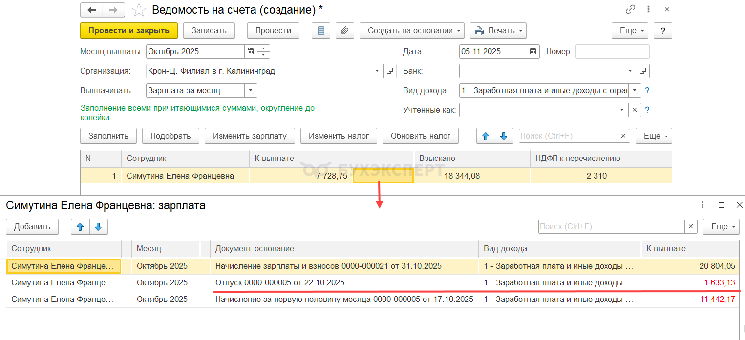Click the Номер input field
This screenshot has width=745, height=340.
coord(612,51)
